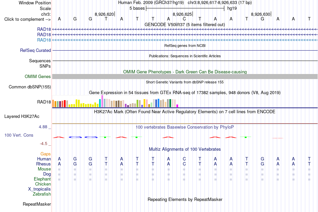318x212 pixels.
Task: Click the GENCODE V50lift37 track title
Action: [x=185, y=24]
